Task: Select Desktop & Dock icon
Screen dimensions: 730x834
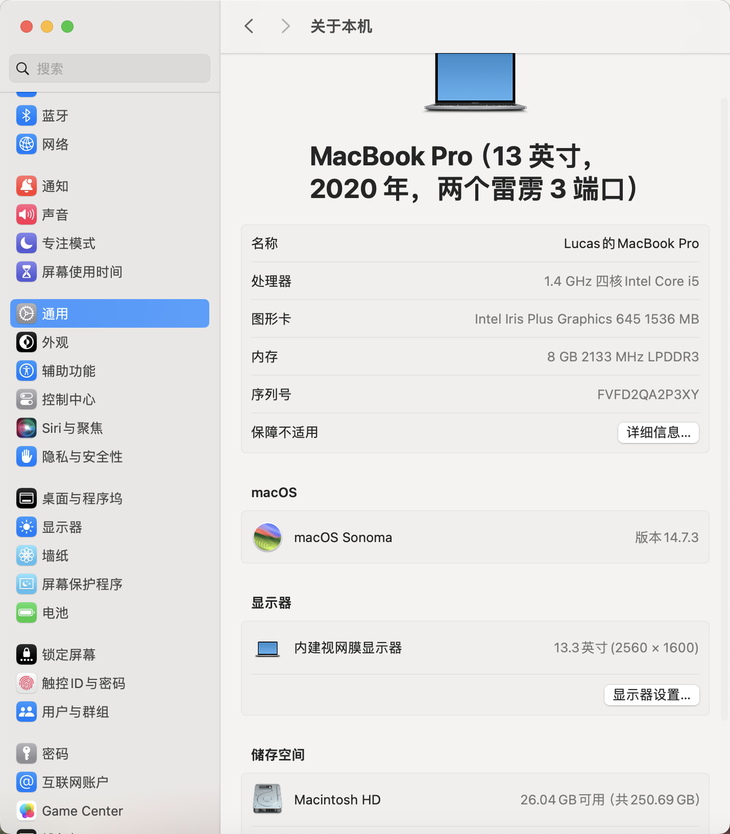Action: click(27, 498)
